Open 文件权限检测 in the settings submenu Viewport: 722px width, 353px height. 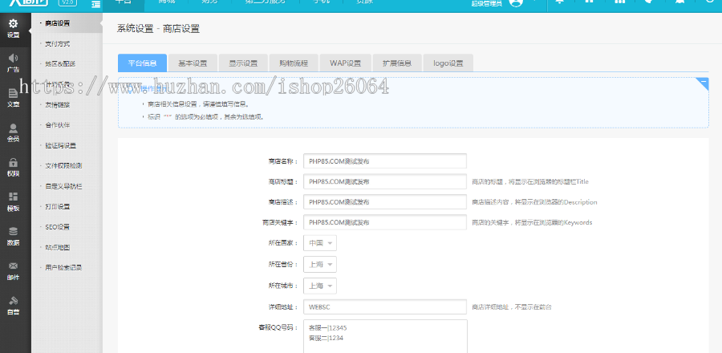63,166
